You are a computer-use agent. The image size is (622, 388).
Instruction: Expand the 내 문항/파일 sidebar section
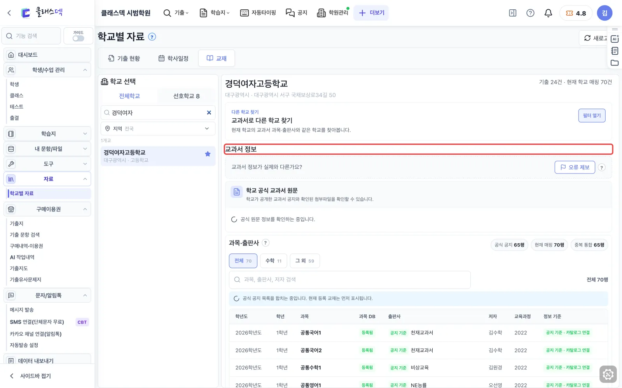click(x=47, y=149)
